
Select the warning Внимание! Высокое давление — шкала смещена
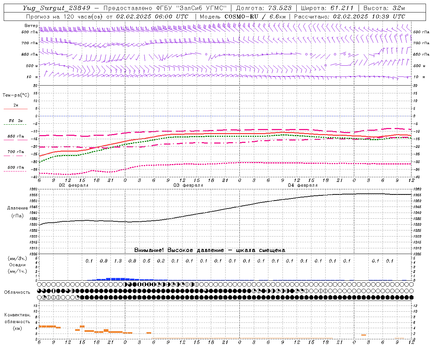[x=210, y=250]
